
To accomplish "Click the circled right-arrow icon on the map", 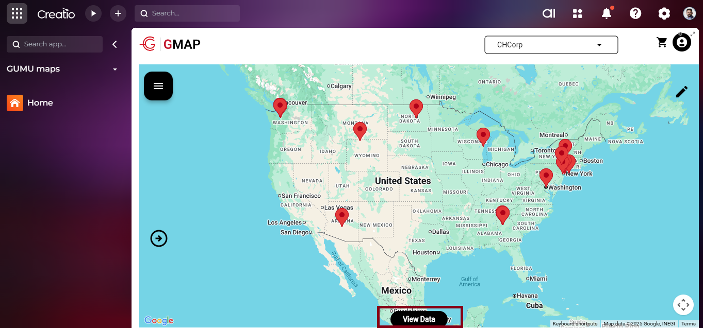I will click(x=159, y=238).
